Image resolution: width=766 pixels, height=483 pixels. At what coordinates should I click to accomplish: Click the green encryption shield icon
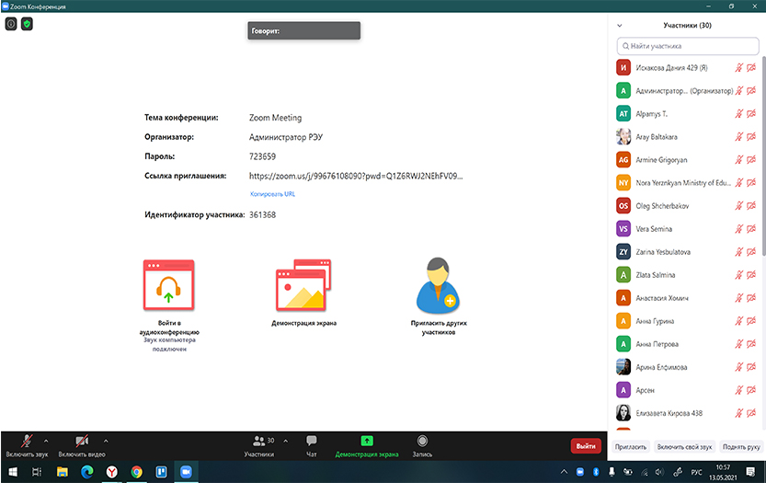point(27,24)
